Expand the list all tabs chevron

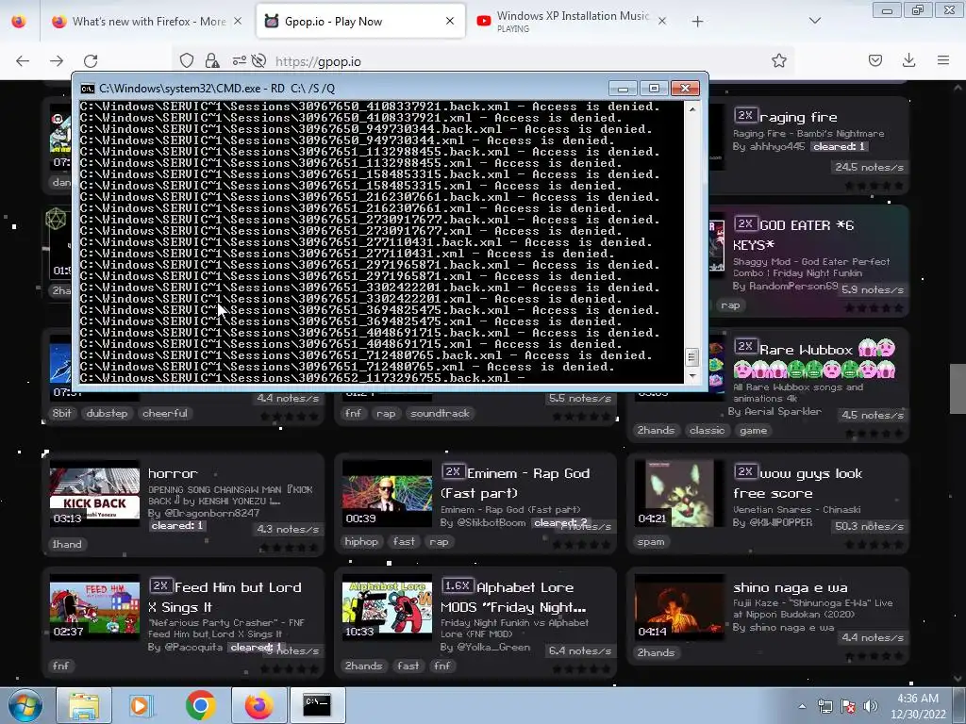[814, 21]
